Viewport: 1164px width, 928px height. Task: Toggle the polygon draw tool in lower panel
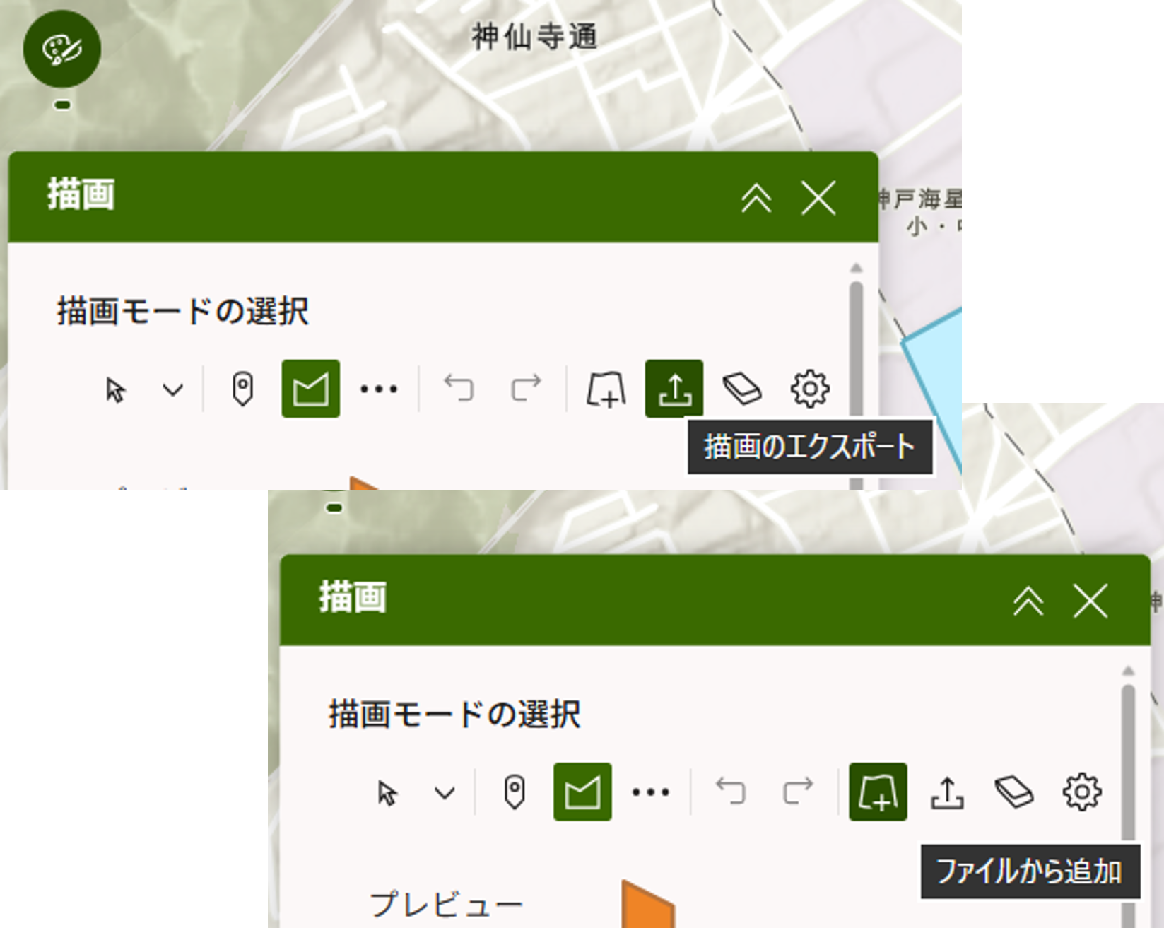pos(582,792)
